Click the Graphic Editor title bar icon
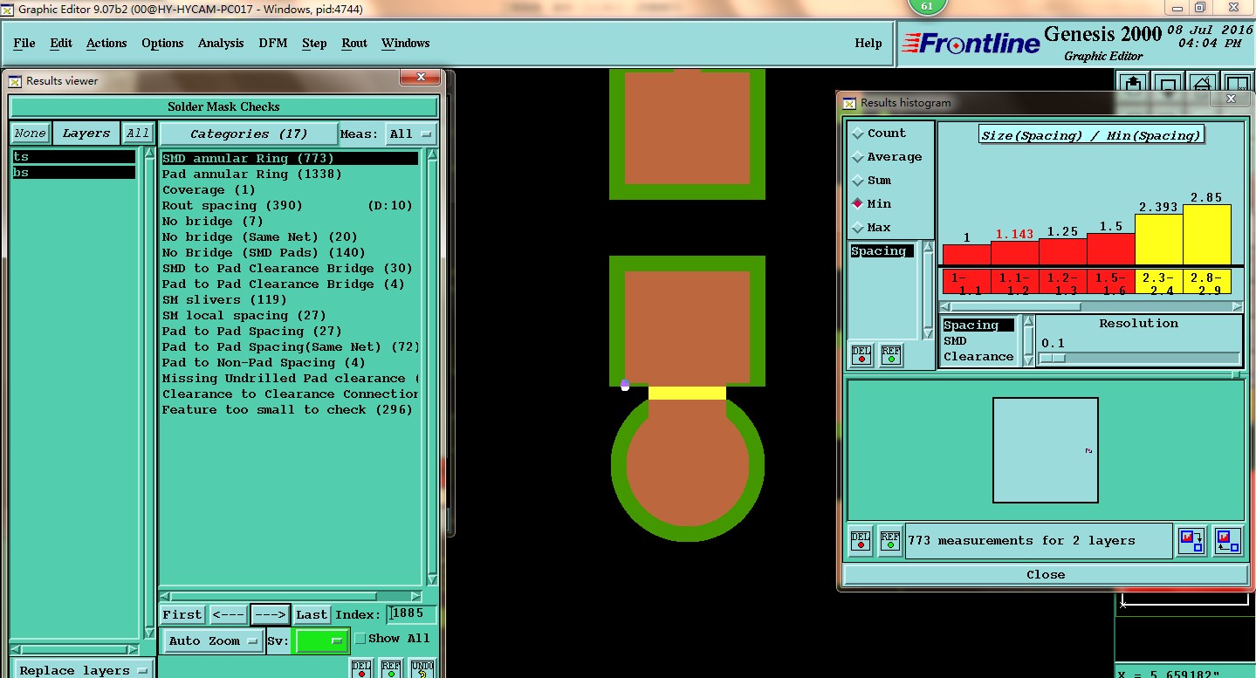The height and width of the screenshot is (678, 1256). (x=7, y=9)
